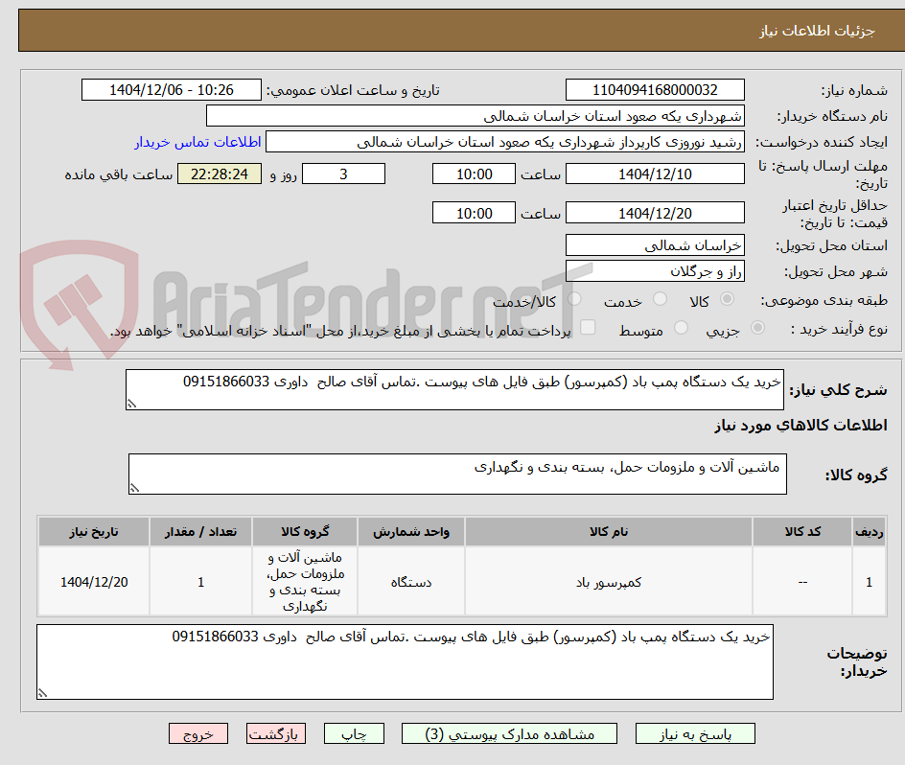Viewport: 905px width, 765px height.
Task: Click the price validity date 1404/12/20 field
Action: point(655,213)
